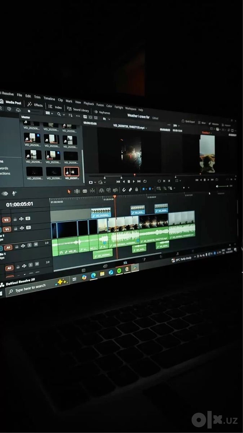Click the Media Pool sort order icon
243x433 pixels.
(x=71, y=115)
